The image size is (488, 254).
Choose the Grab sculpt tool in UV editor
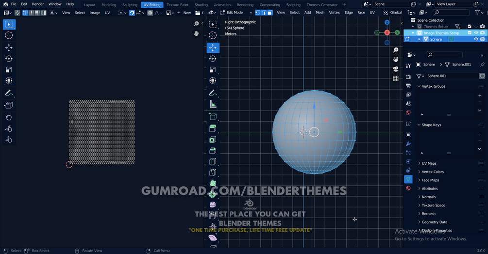point(9,118)
